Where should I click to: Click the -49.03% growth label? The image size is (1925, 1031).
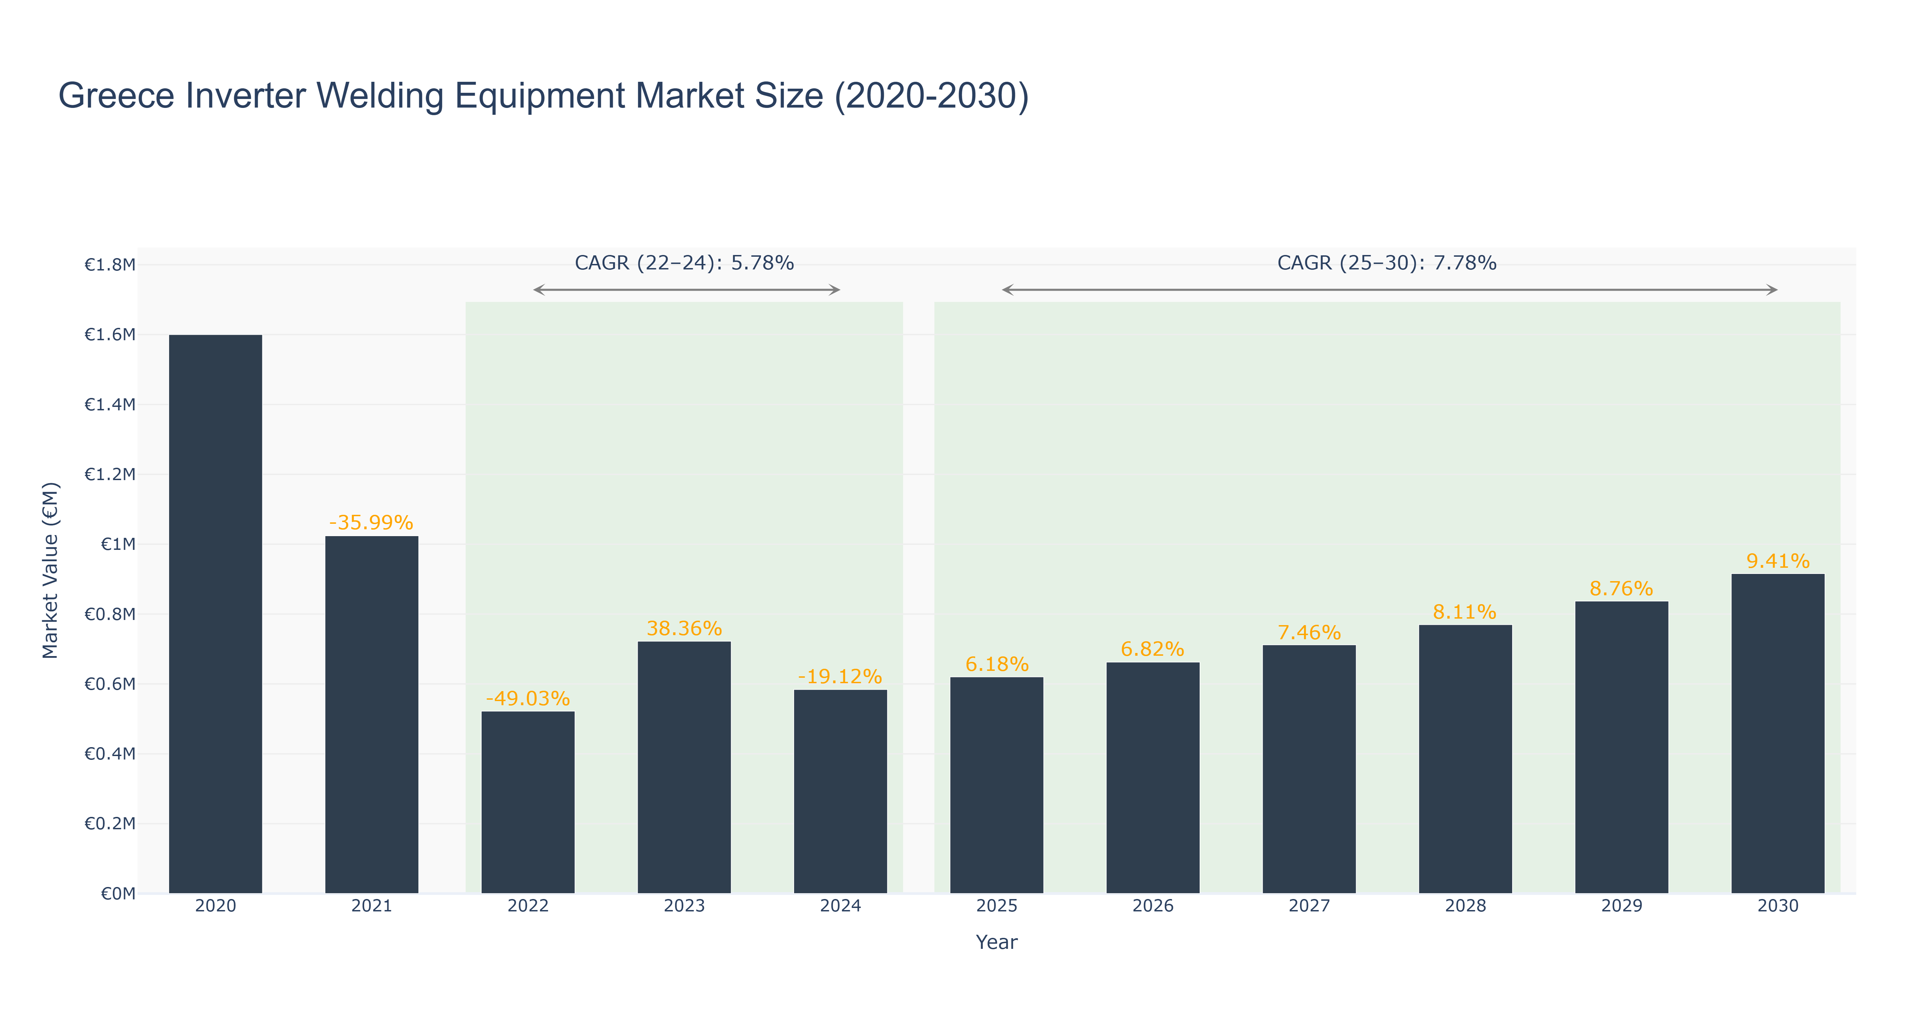(528, 699)
